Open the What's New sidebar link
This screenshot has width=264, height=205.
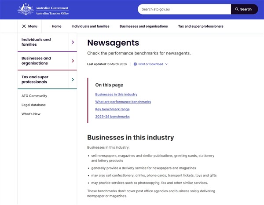pyautogui.click(x=31, y=114)
